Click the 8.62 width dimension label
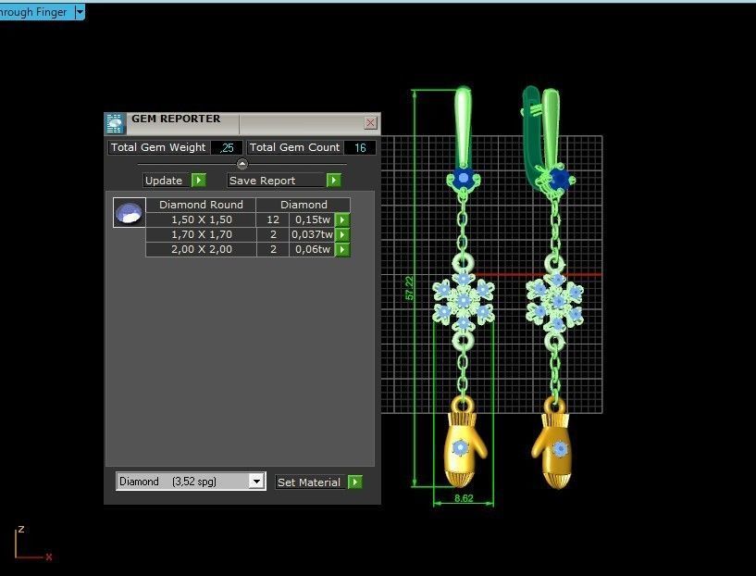Image resolution: width=756 pixels, height=576 pixels. click(464, 498)
